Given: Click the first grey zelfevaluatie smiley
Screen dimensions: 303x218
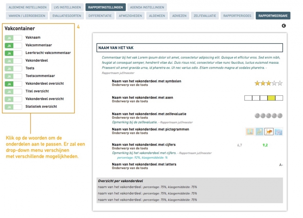Looking at the screenshot, I should 257,116.
